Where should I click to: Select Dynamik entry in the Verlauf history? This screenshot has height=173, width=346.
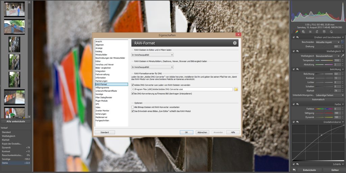tap(16, 147)
